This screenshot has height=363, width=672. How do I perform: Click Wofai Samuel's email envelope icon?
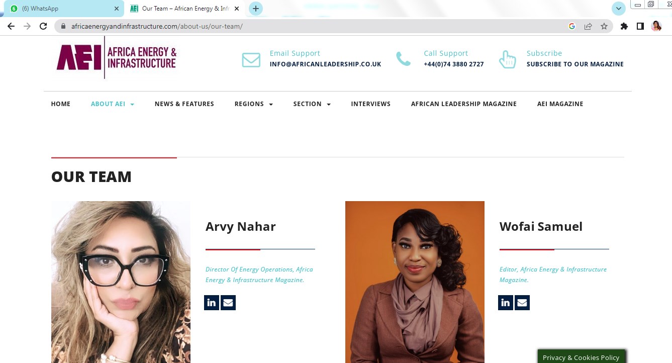(522, 303)
